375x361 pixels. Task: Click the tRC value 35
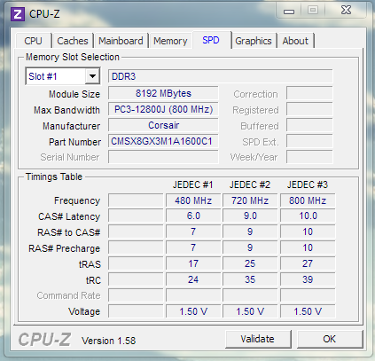pyautogui.click(x=250, y=279)
